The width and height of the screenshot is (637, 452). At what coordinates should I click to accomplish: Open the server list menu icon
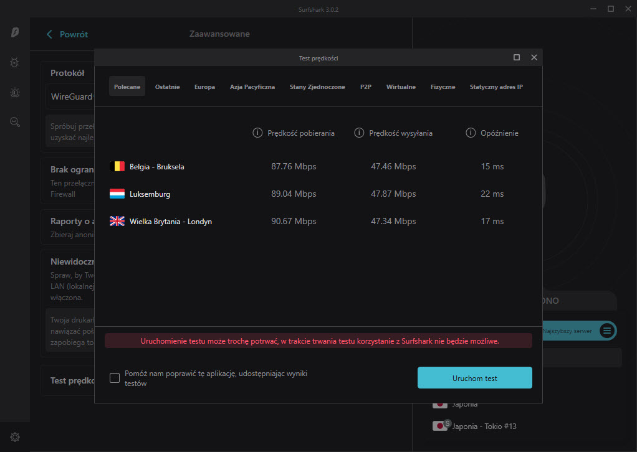[607, 331]
